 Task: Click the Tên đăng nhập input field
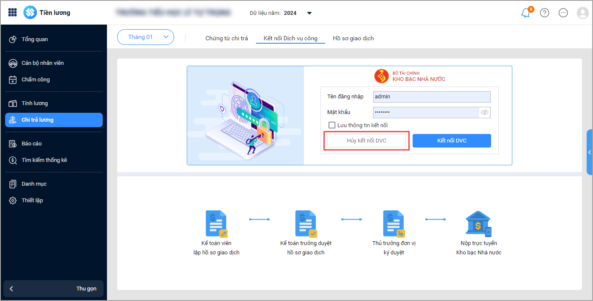tap(432, 97)
